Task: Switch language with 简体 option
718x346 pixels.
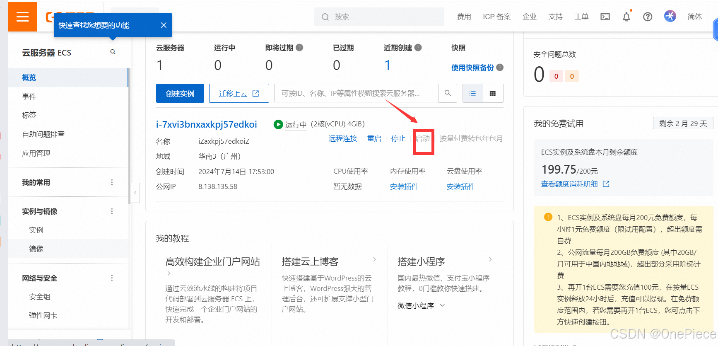Action: pyautogui.click(x=695, y=17)
